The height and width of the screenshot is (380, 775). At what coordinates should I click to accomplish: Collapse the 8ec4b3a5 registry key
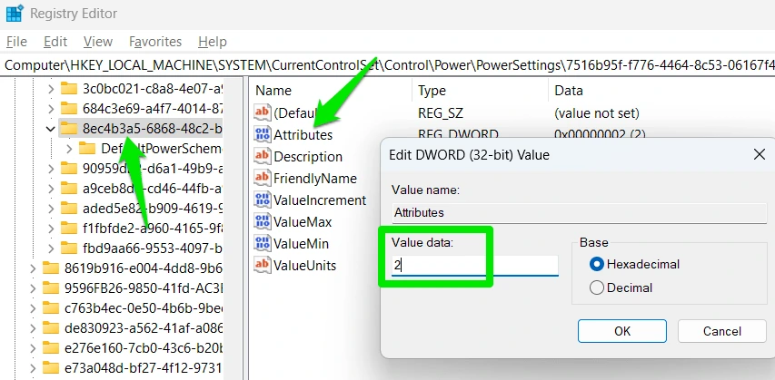coord(51,129)
